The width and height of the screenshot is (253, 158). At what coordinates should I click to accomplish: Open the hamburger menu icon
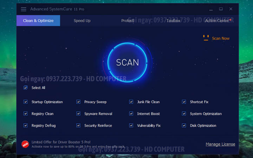pos(24,9)
